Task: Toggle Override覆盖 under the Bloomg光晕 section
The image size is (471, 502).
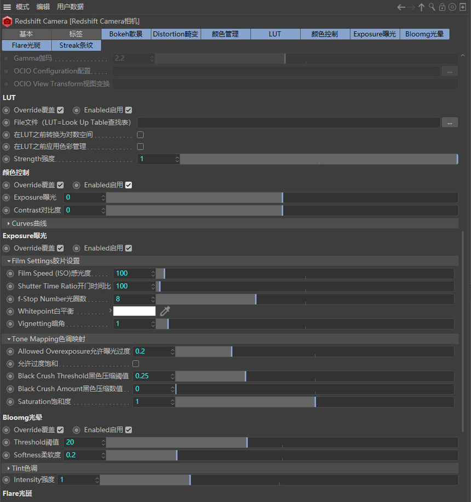Action: pos(60,430)
